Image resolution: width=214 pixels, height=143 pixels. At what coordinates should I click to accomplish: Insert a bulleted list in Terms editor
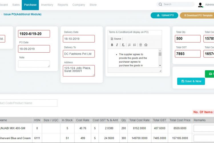(135, 45)
